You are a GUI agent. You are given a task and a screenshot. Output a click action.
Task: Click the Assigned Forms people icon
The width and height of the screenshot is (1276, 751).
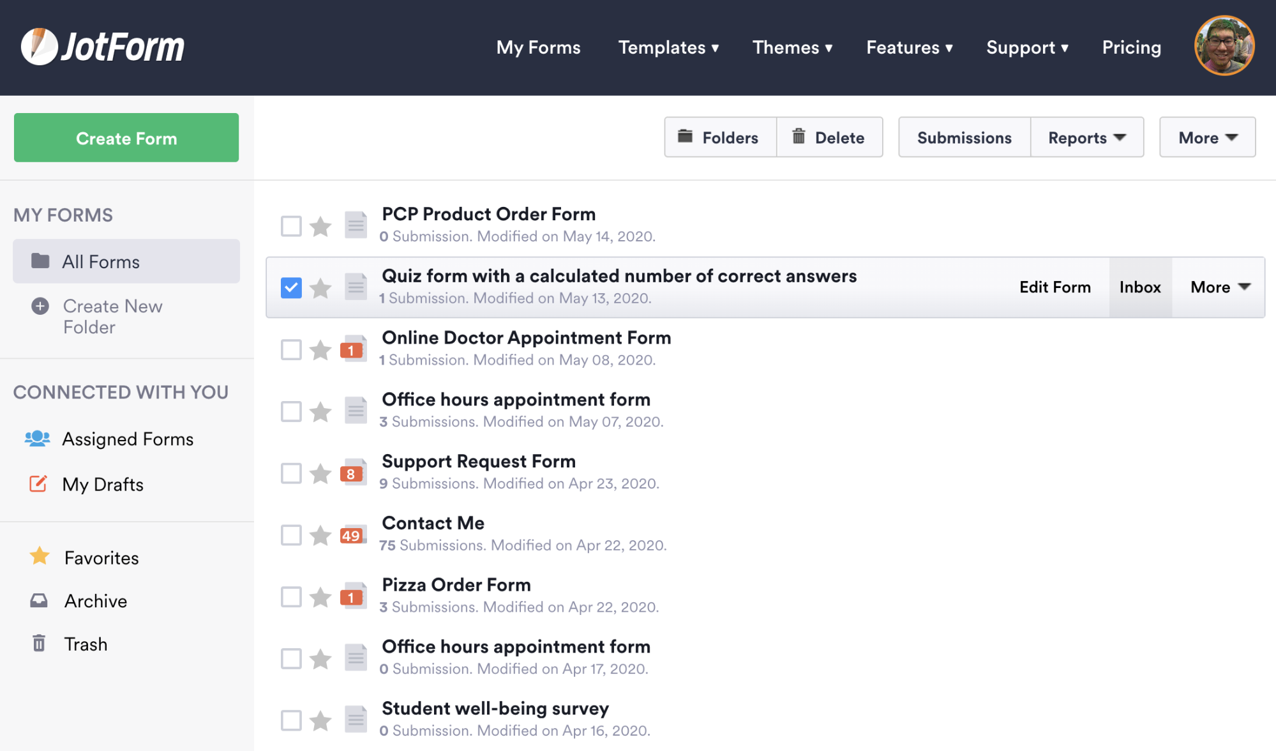37,438
